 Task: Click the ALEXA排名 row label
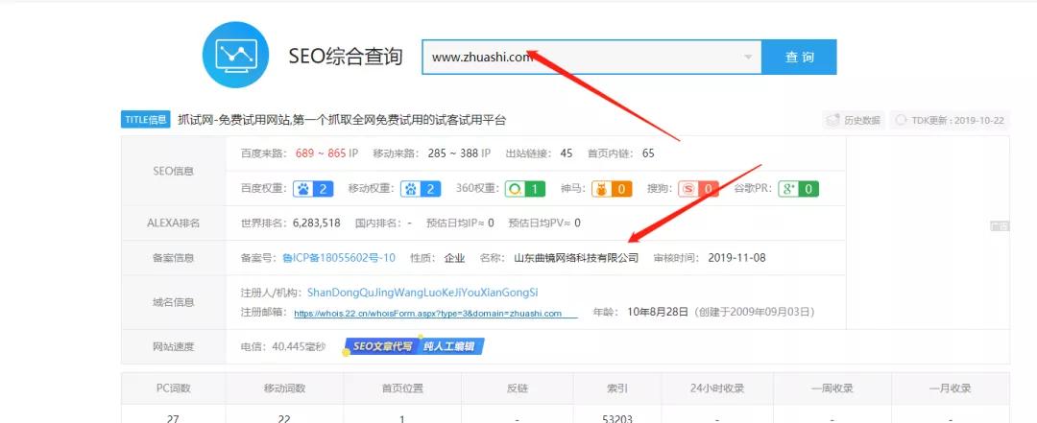click(x=173, y=223)
